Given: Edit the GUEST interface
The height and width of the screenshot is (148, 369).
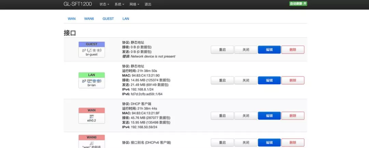Looking at the screenshot, I should (269, 50).
